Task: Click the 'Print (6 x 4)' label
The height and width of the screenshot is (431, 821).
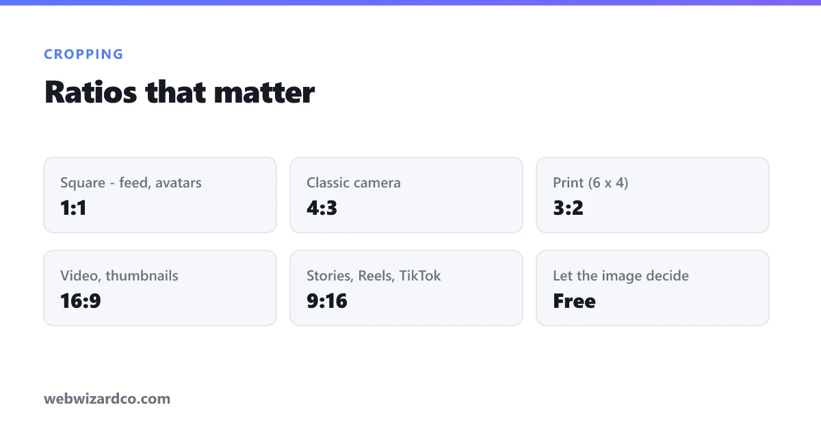Action: click(590, 183)
